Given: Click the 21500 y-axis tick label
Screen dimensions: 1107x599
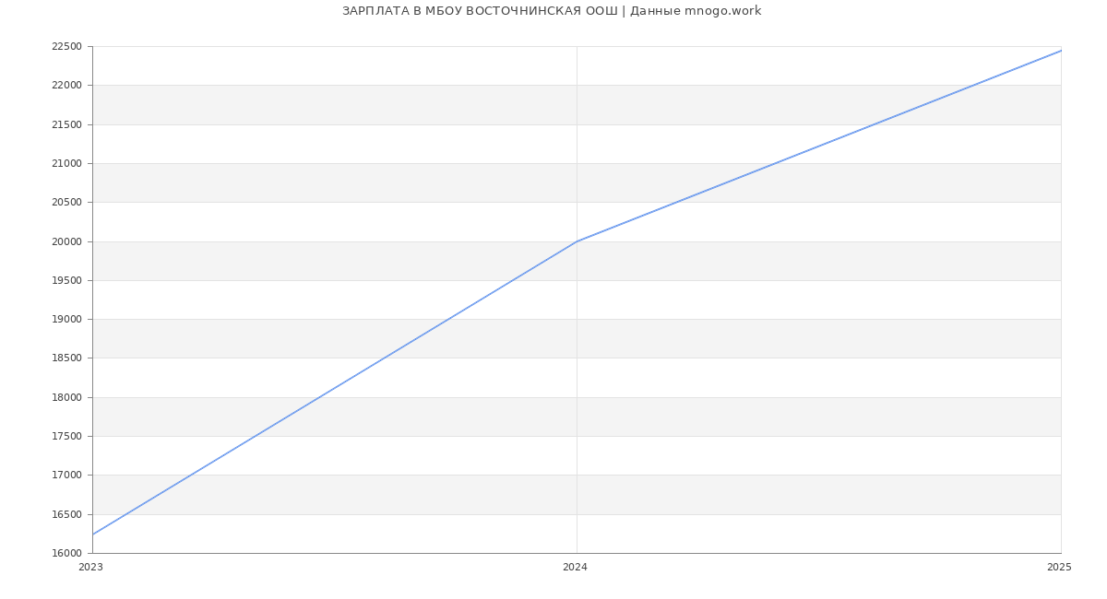Looking at the screenshot, I should [x=66, y=124].
